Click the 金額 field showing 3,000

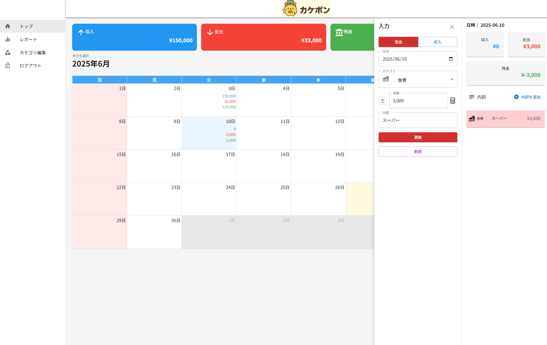pos(418,101)
